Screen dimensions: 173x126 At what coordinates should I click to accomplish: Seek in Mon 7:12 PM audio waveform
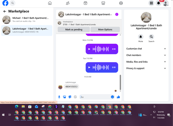coord(101,49)
